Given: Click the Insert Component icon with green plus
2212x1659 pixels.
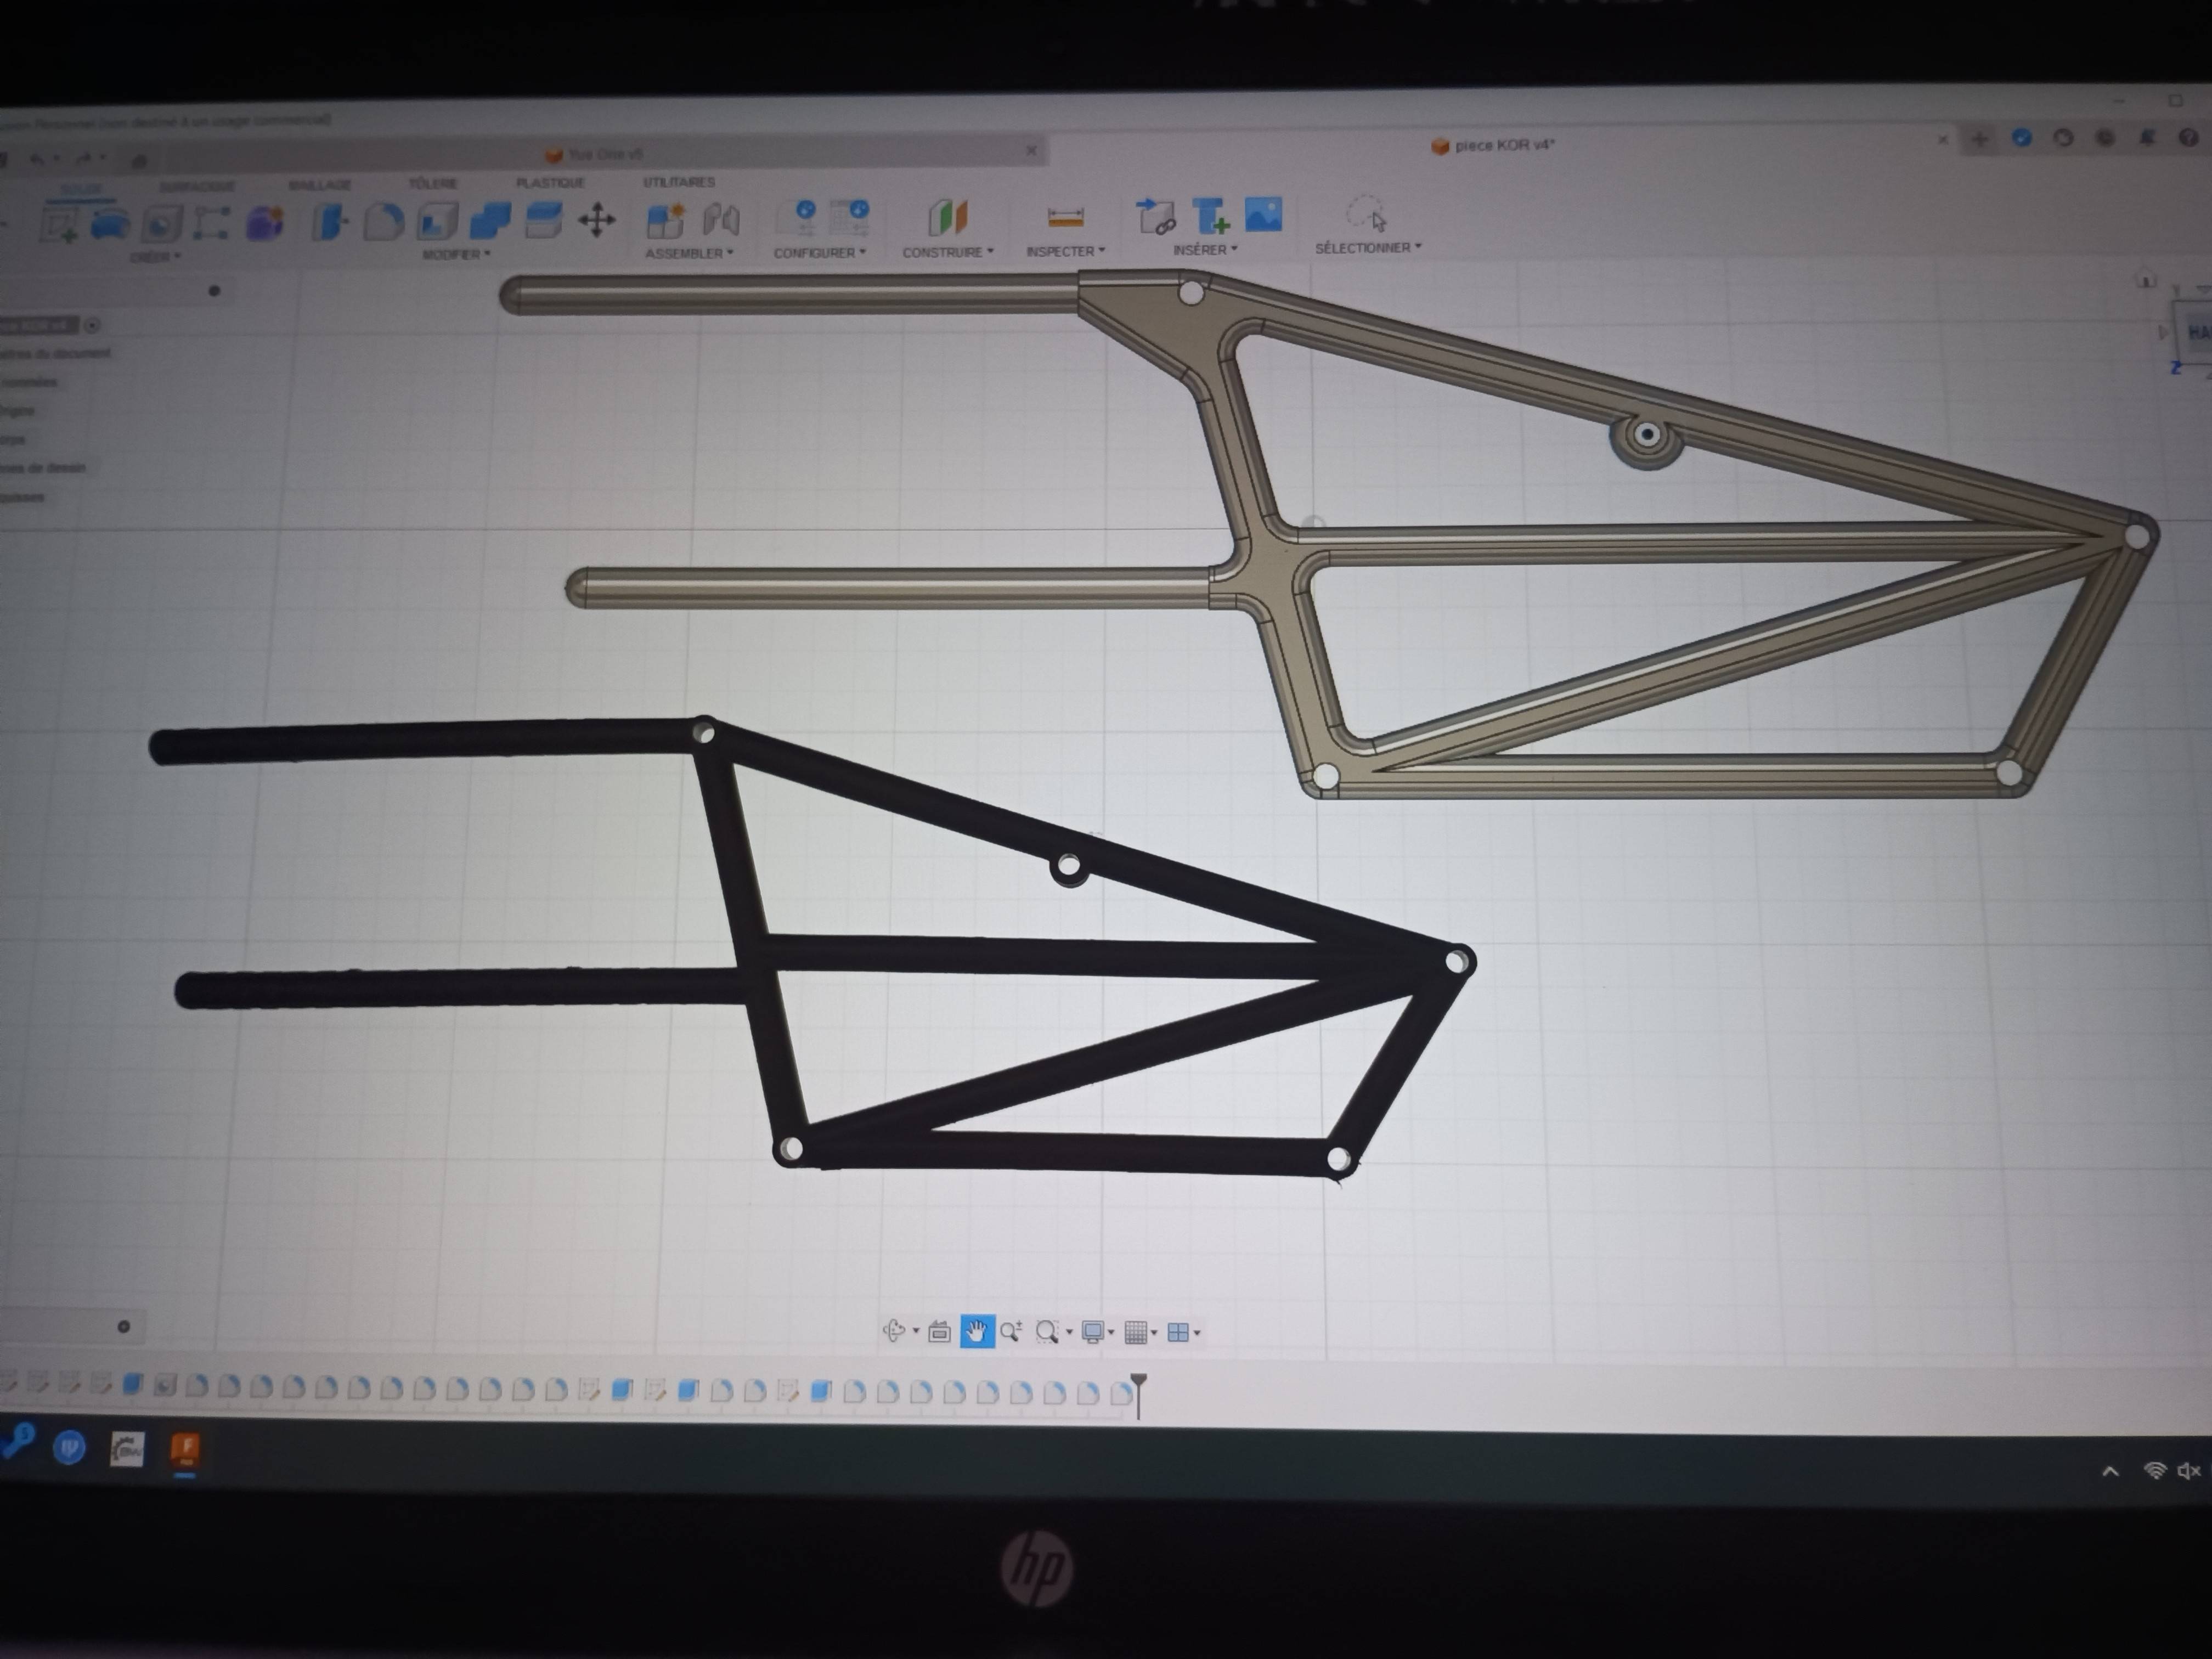Looking at the screenshot, I should [x=1211, y=215].
